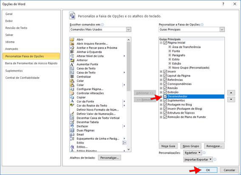
Task: Click info icon beside Personalizar a Faixa de Opções
Action: (202, 25)
